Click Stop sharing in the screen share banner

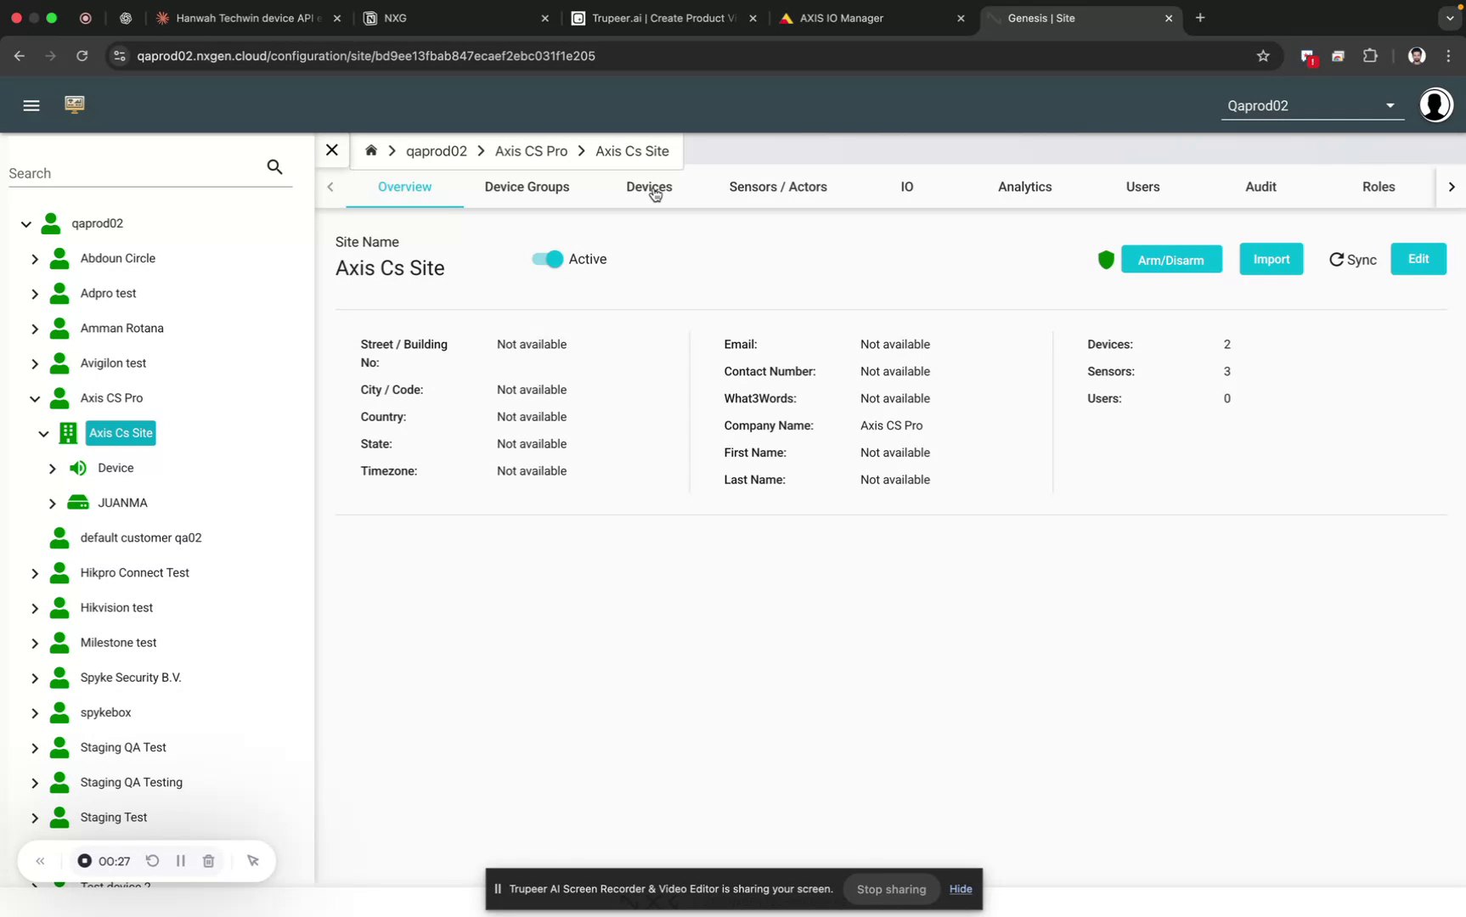click(890, 889)
